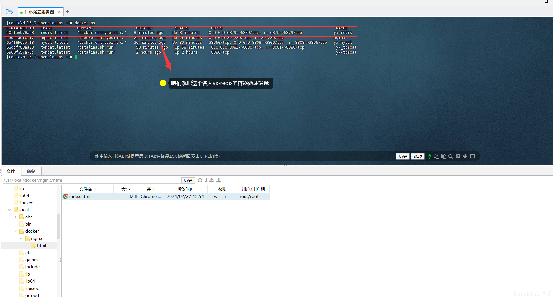Screen dimensions: 553x297
Task: Click the down arrow icon in command bar
Action: 465,156
